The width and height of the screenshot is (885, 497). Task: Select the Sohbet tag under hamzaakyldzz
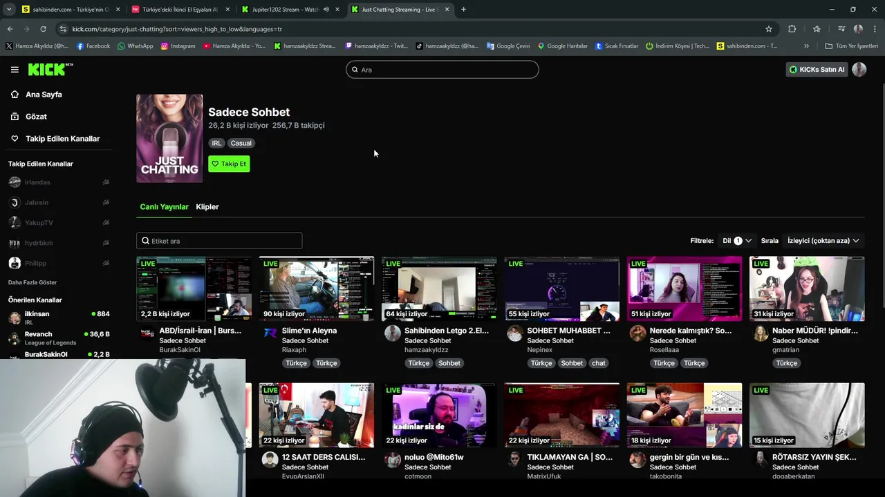(x=449, y=363)
